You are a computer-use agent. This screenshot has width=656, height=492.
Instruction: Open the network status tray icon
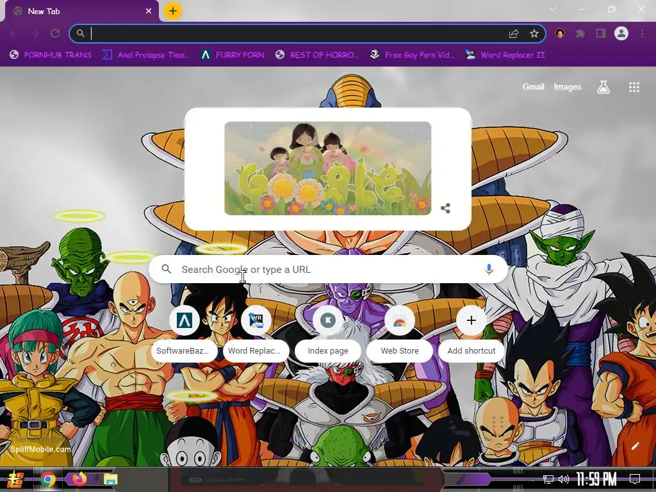(x=548, y=479)
